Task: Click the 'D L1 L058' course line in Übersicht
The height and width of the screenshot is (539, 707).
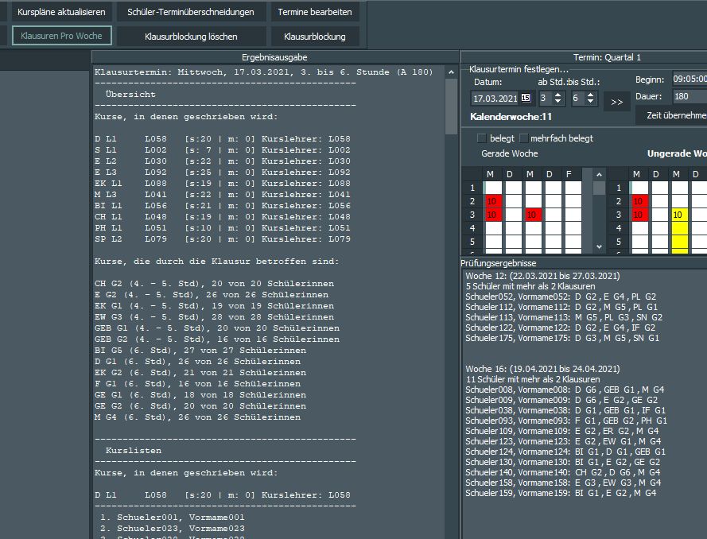Action: [223, 139]
